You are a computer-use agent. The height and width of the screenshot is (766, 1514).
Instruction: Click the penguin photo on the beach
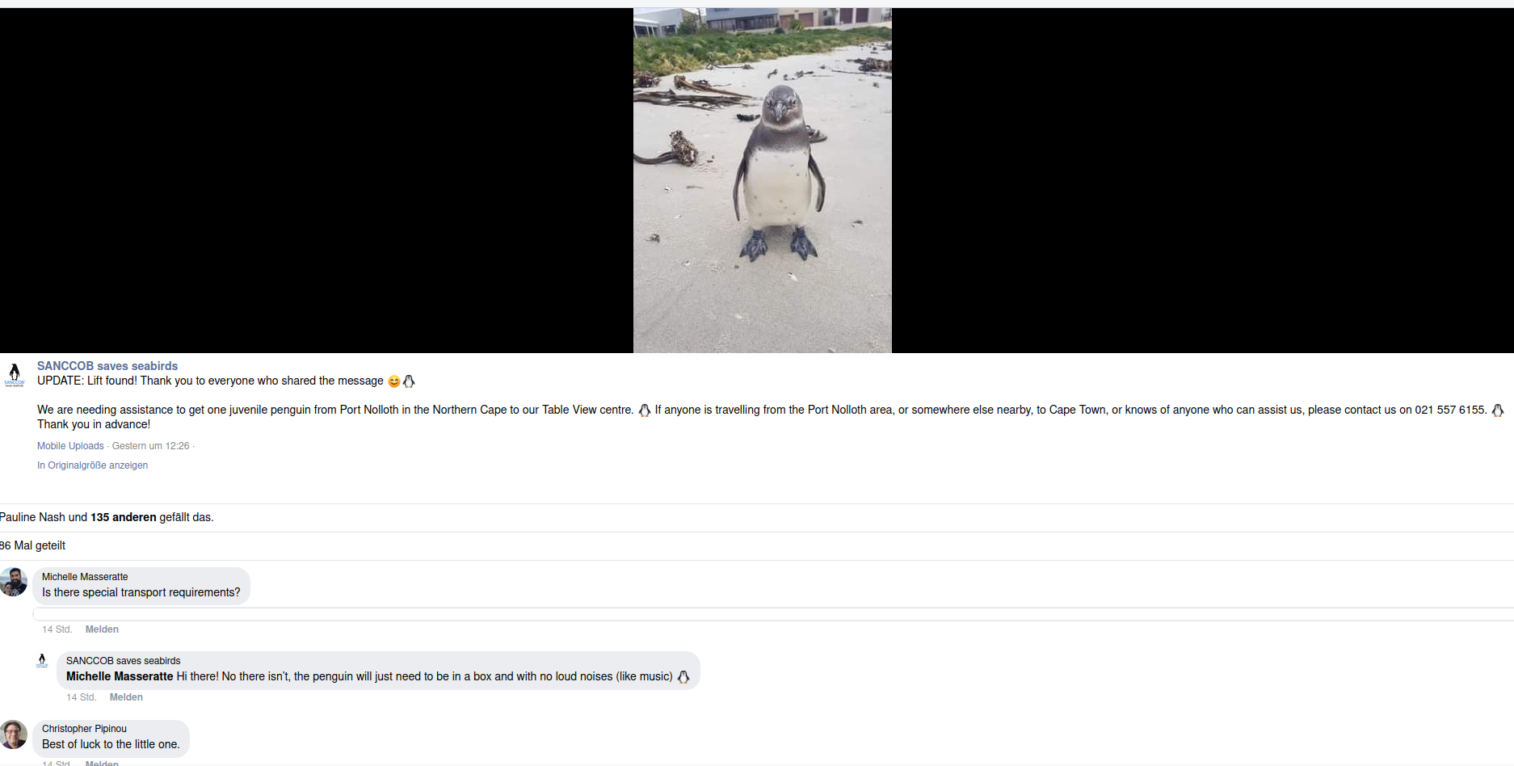(x=762, y=180)
